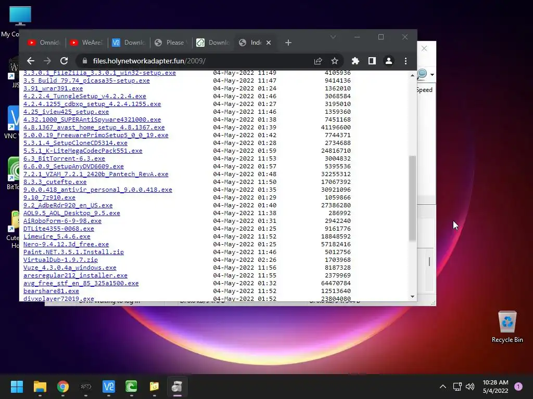The height and width of the screenshot is (399, 533).
Task: Download AOL9.5_AOL_Desktop_9.5.exe
Action: pos(72,214)
